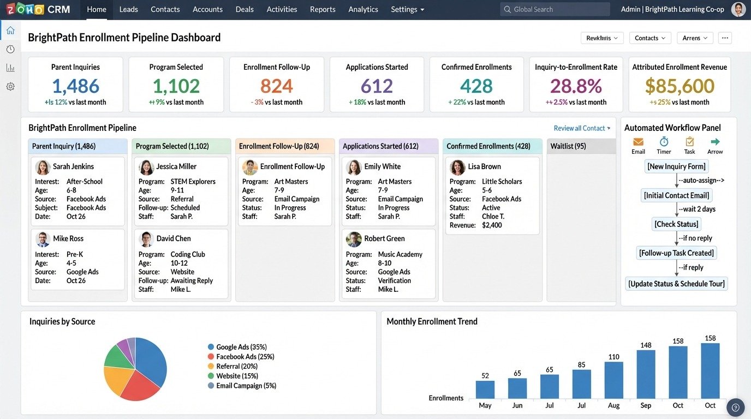Open the three-dot more options button
Viewport: 751px width, 419px height.
pyautogui.click(x=725, y=38)
